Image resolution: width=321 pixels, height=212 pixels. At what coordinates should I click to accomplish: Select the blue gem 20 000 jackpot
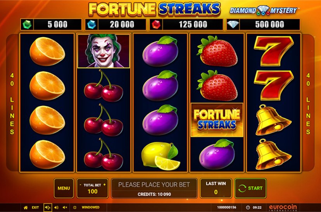click(116, 24)
